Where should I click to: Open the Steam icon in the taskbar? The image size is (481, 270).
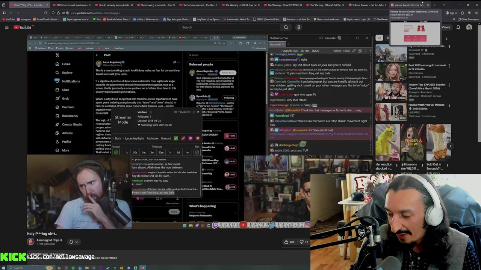[x=107, y=268]
